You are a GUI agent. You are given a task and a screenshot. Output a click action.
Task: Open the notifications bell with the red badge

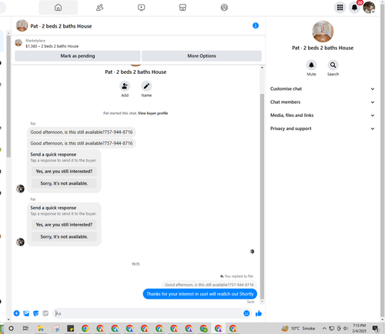click(354, 8)
